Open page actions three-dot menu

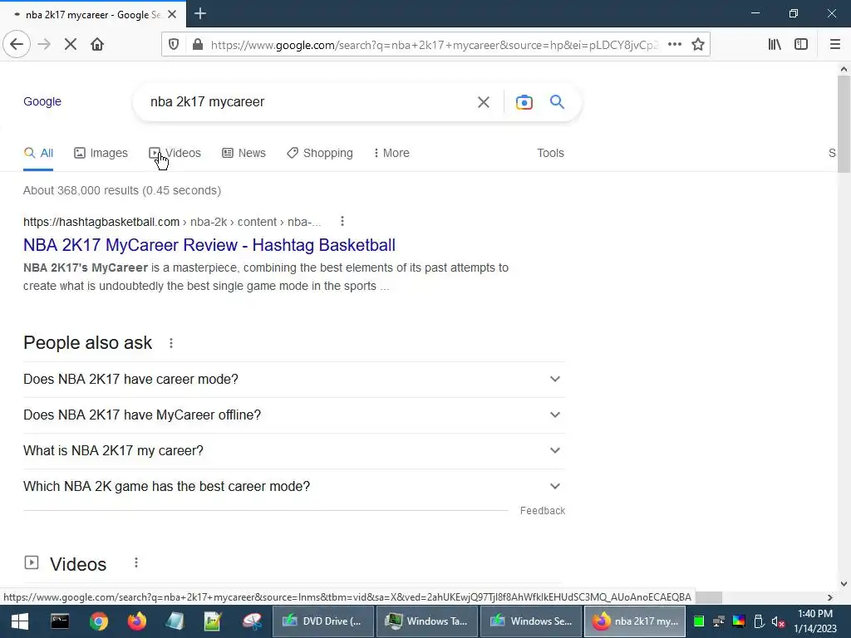675,45
